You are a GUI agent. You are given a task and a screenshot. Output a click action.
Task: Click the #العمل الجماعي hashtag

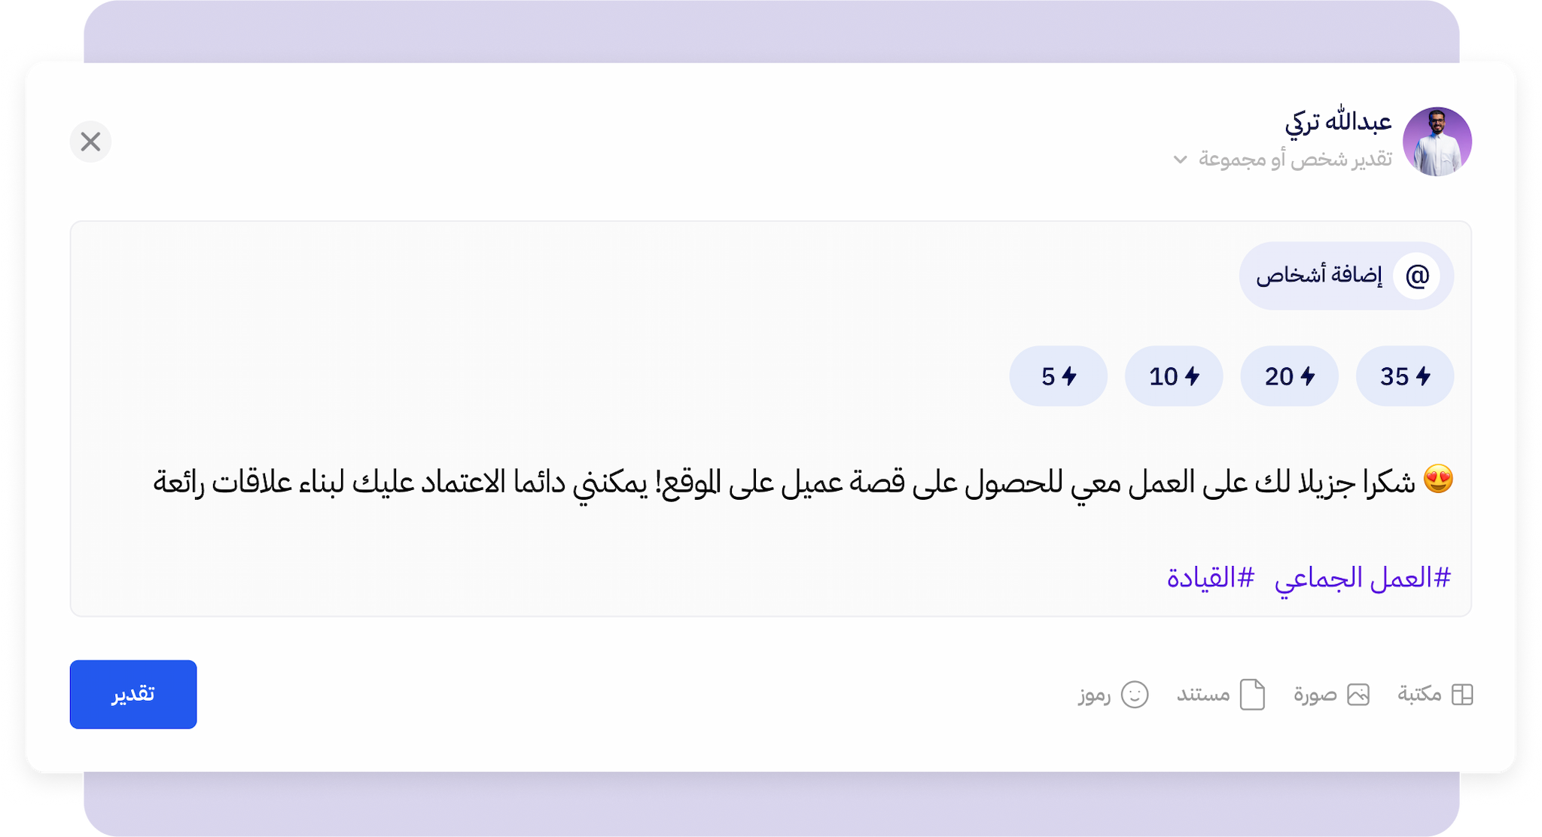(x=1362, y=578)
